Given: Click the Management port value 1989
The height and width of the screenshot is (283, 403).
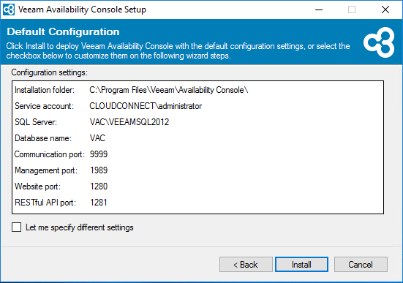Looking at the screenshot, I should pos(99,170).
